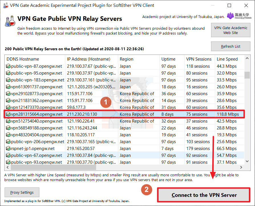
Task: Click server icon for vpn613091737.opengw.net
Action: tap(8, 87)
